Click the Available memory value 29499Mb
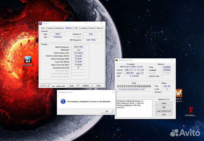This screenshot has height=141, width=204. [167, 70]
